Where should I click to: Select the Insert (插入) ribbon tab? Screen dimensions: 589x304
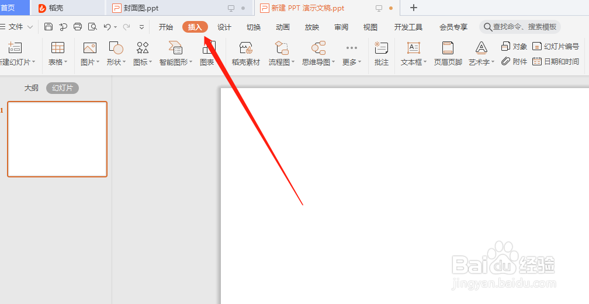coord(195,27)
